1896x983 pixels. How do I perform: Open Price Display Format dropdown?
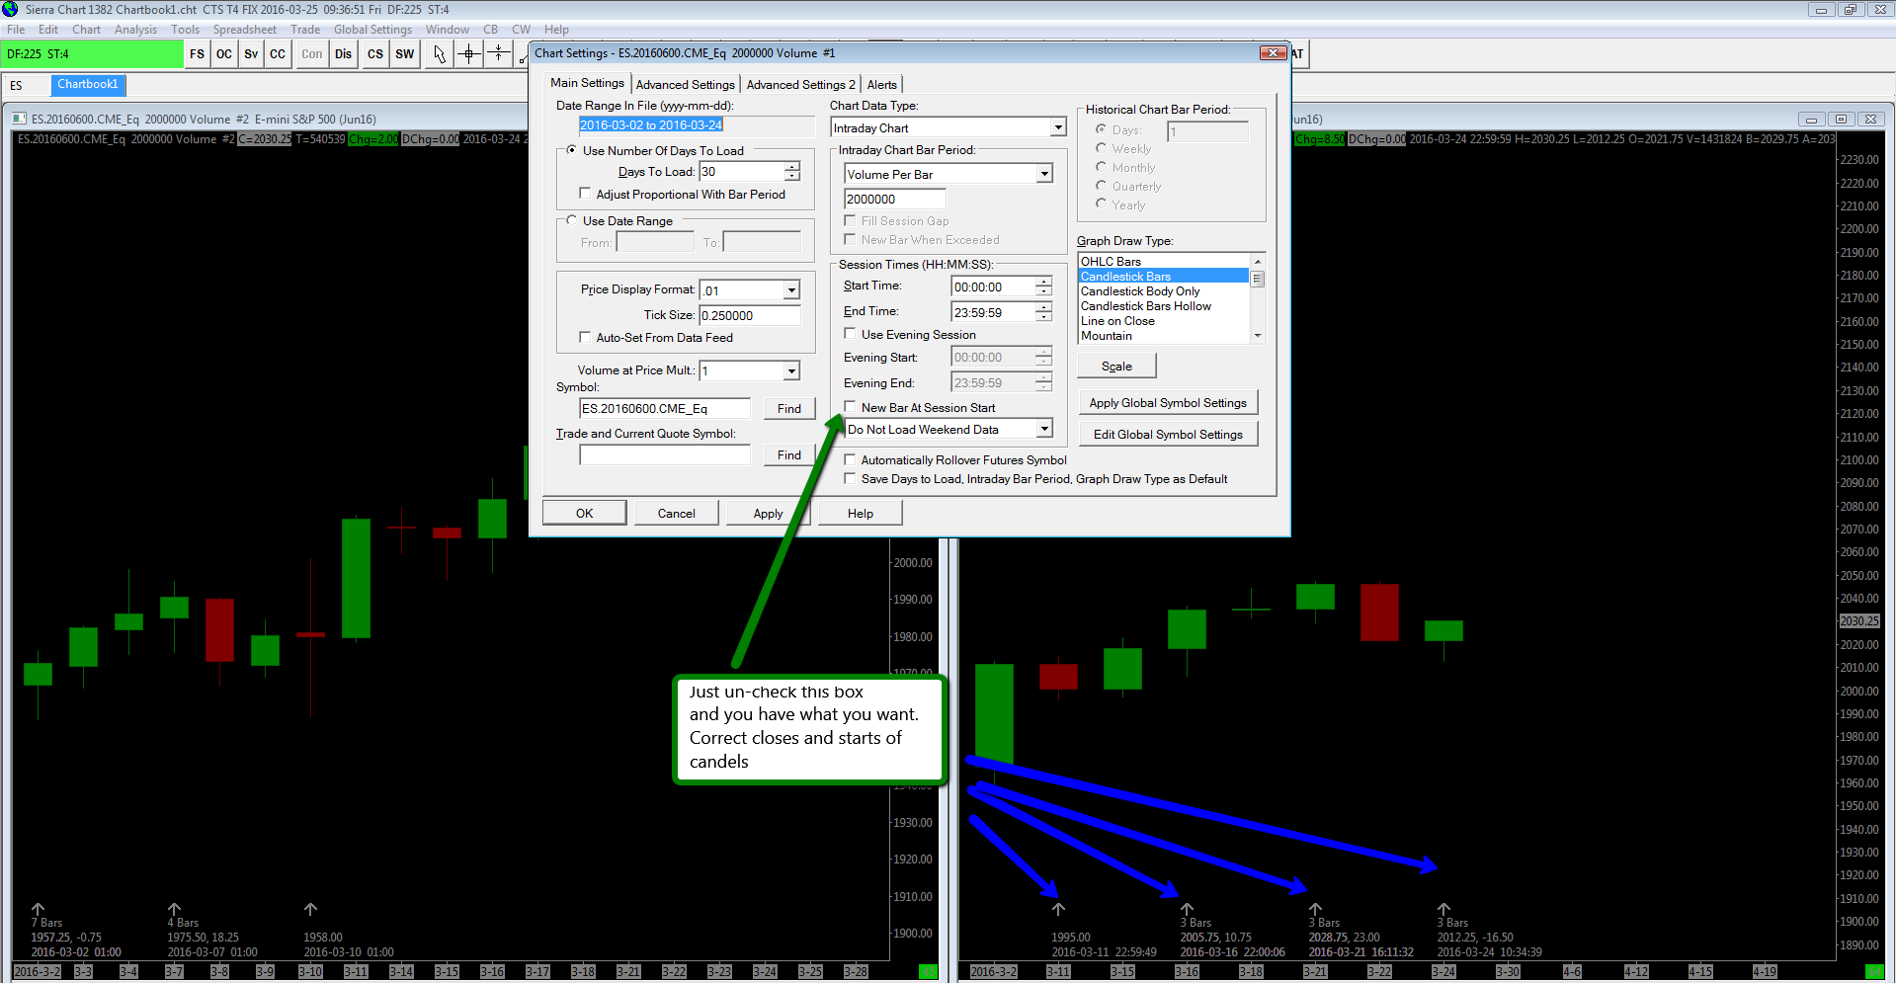(791, 289)
